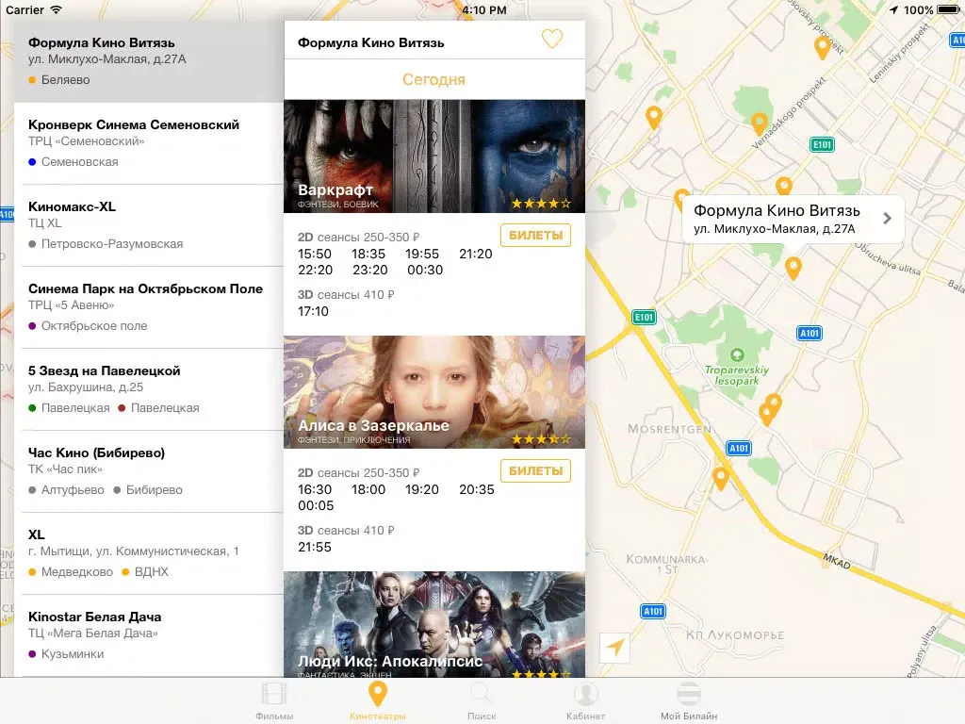Tap the map pin by Leninskiy prospekt
965x724 pixels.
click(822, 47)
